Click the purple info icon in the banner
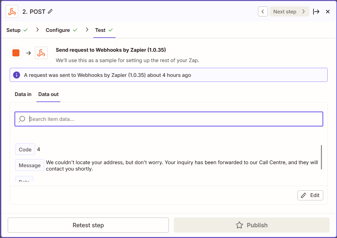This screenshot has height=238, width=337. coord(17,75)
